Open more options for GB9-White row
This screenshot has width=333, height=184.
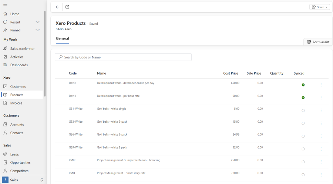tap(321, 149)
